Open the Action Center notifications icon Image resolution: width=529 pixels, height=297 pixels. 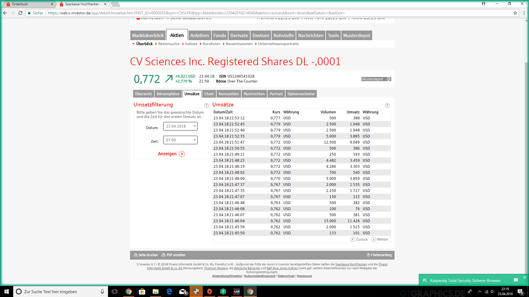click(520, 292)
